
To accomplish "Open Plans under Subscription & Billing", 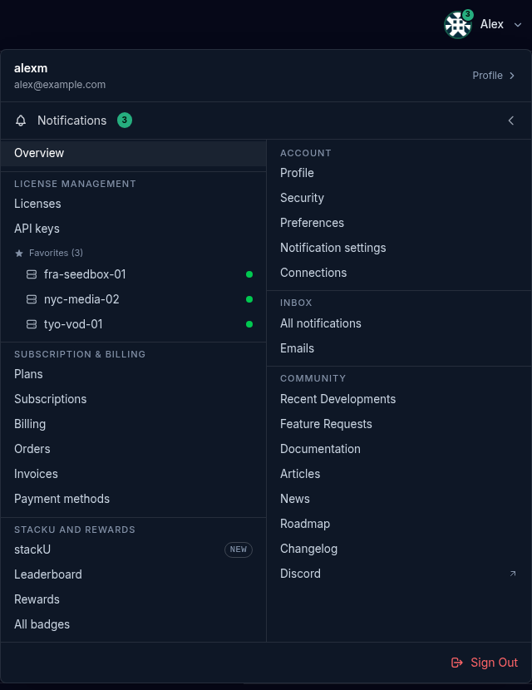I will click(133, 374).
